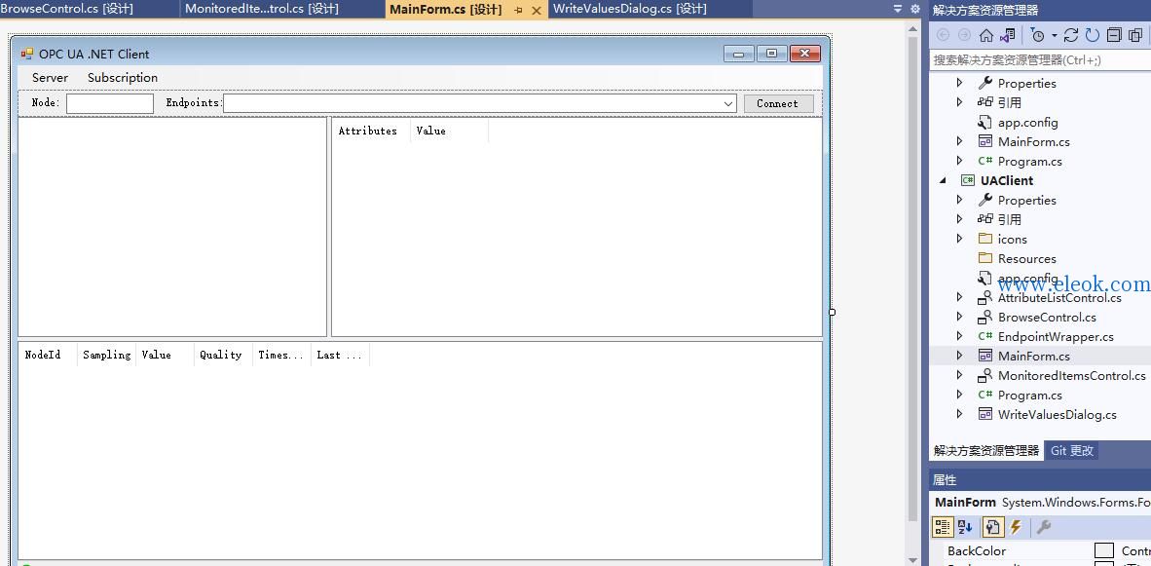Sort properties alphabetically with A-Z icon
The image size is (1151, 566).
tap(965, 526)
